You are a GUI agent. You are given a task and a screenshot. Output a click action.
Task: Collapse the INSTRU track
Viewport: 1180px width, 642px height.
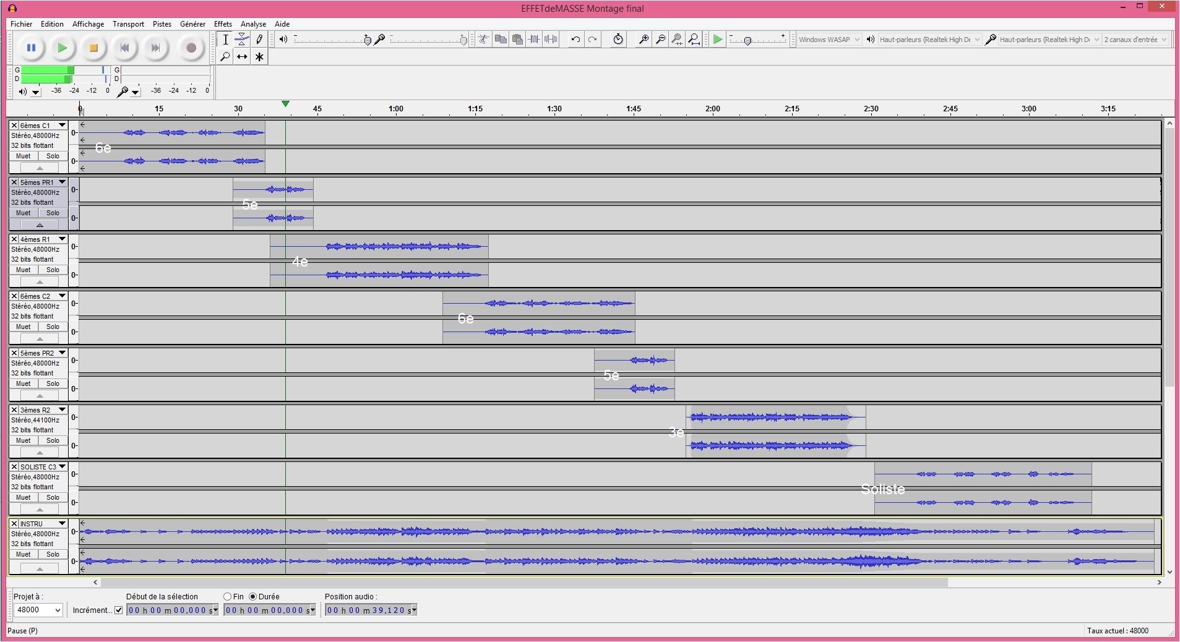coord(40,569)
